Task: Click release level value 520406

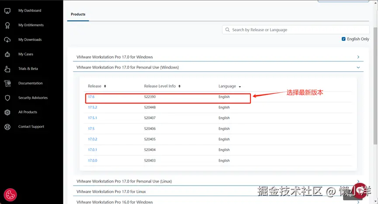Action: point(150,129)
